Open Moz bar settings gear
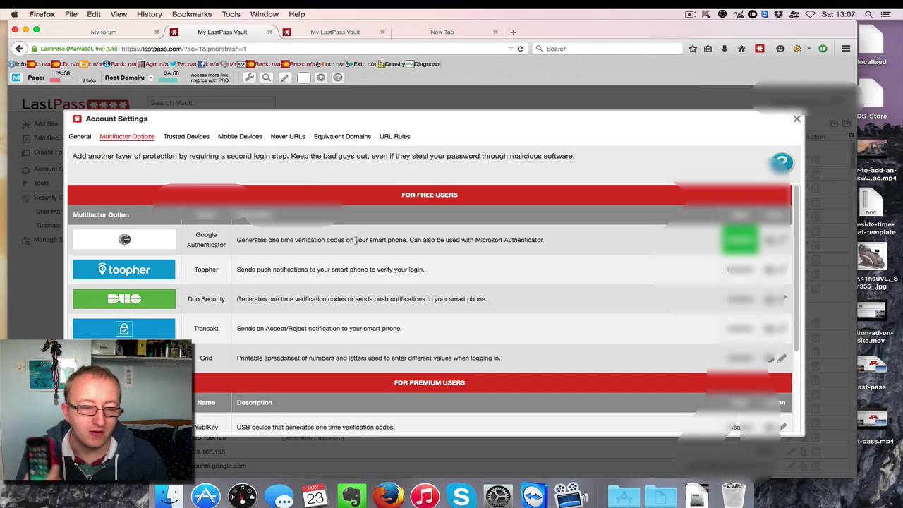Screen dimensions: 903x508 pyautogui.click(x=321, y=78)
